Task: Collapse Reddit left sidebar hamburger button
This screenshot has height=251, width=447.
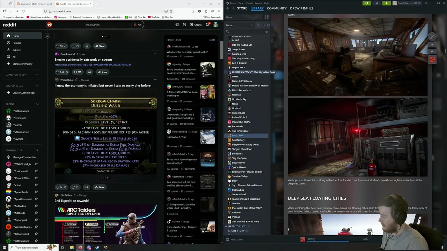Action: point(47,36)
